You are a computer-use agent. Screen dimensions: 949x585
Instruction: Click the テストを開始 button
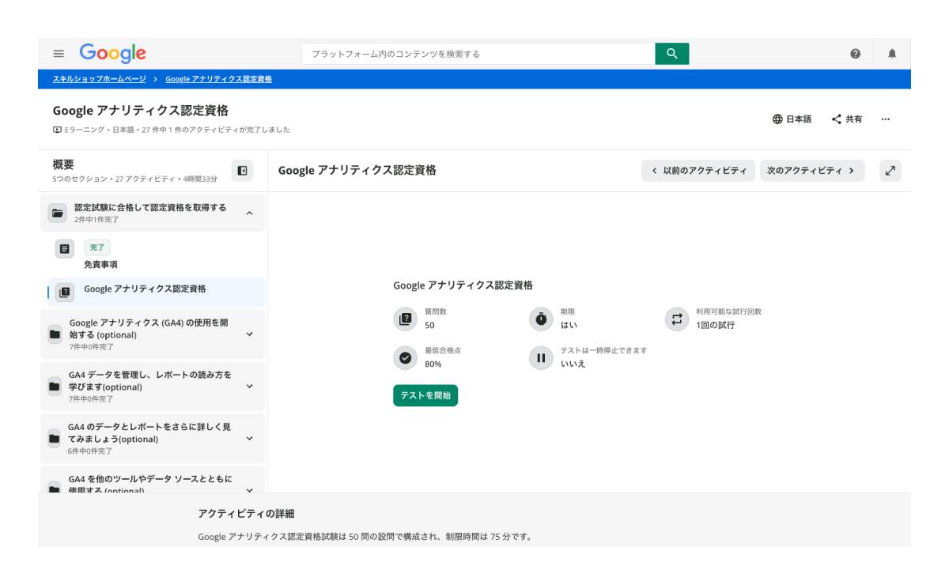[425, 395]
